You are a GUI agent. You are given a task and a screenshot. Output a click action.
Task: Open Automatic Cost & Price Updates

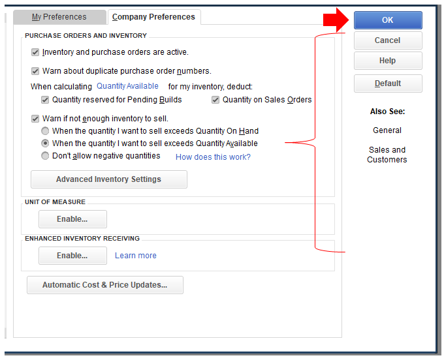(104, 285)
